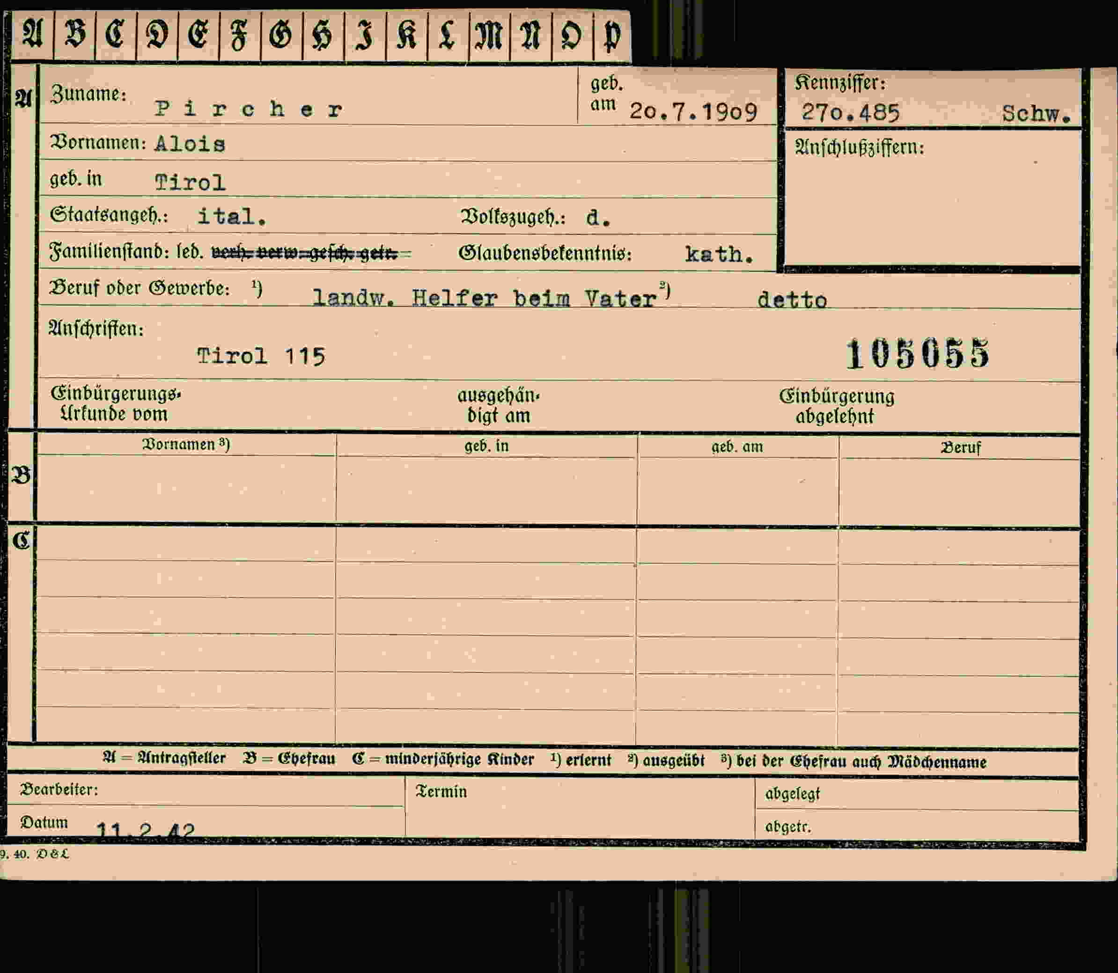Click footnote "3) bei der Ehefrau auch Mädchenname"
The height and width of the screenshot is (973, 1118).
point(853,761)
